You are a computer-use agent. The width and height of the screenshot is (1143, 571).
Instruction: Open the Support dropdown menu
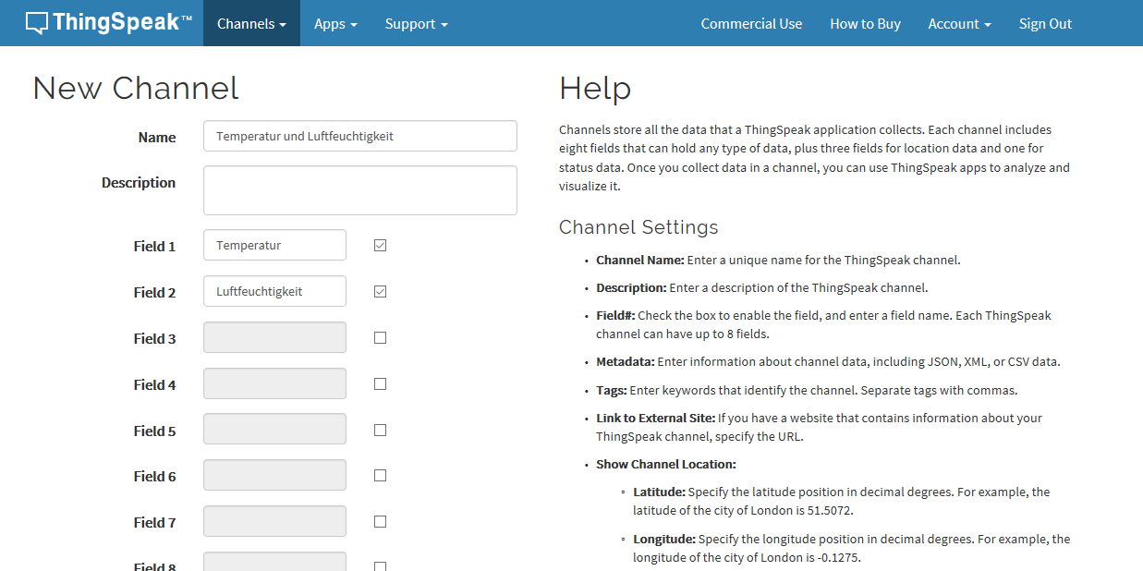(416, 24)
